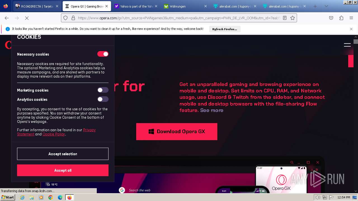This screenshot has height=201, width=358.
Task: Enable the Marketing cookies switch
Action: [x=103, y=90]
